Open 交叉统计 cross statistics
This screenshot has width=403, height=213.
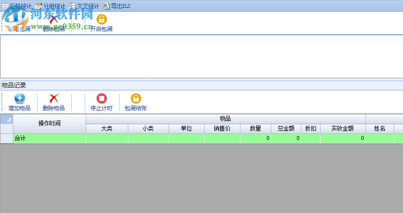[x=84, y=6]
